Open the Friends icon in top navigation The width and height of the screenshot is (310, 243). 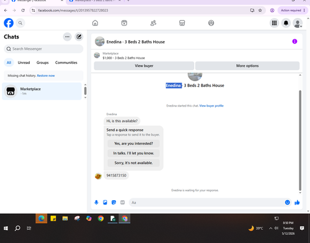pos(153,23)
